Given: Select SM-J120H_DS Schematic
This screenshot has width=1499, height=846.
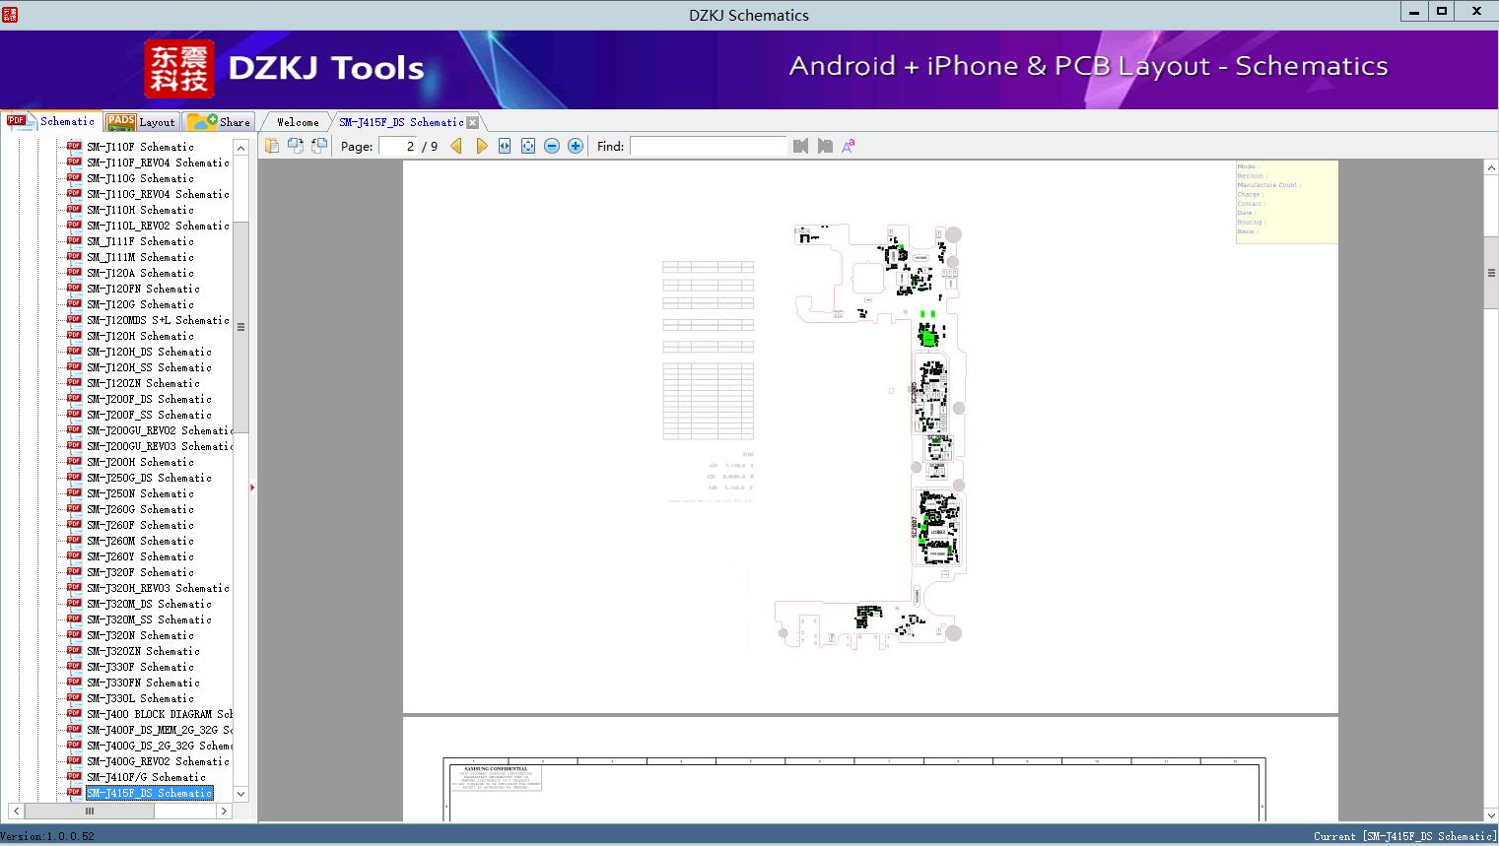Looking at the screenshot, I should click(149, 352).
